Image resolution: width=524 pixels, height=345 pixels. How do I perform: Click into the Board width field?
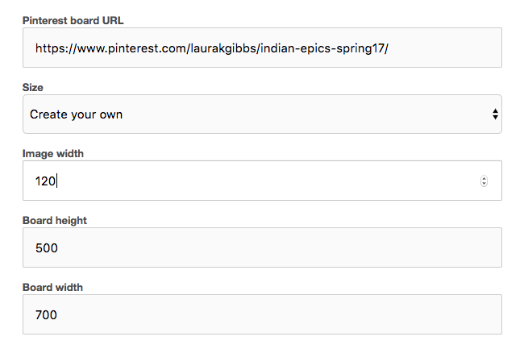[x=262, y=314]
